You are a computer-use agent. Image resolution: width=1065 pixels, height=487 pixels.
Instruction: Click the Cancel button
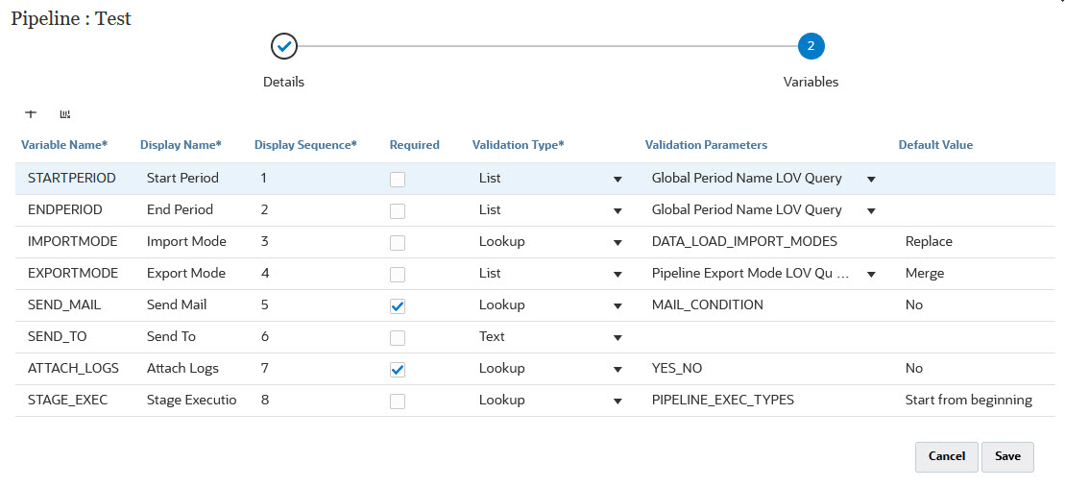click(946, 456)
